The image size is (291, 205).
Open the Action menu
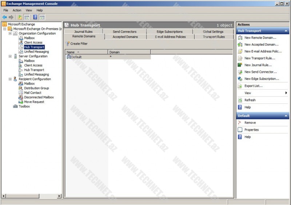[17, 10]
